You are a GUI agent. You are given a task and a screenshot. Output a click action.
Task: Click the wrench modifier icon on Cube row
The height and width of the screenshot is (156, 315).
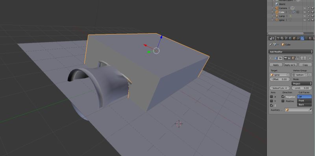pyautogui.click(x=294, y=12)
